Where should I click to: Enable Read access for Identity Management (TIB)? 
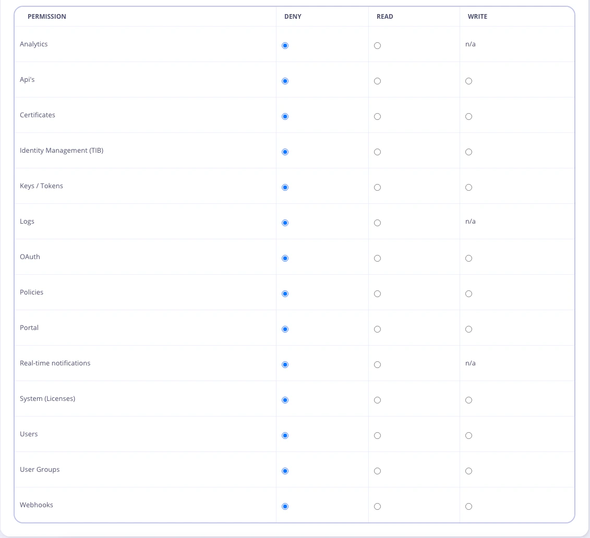[x=377, y=152]
